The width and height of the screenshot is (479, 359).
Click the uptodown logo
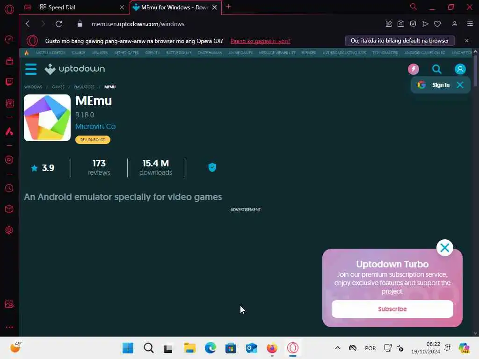click(75, 69)
